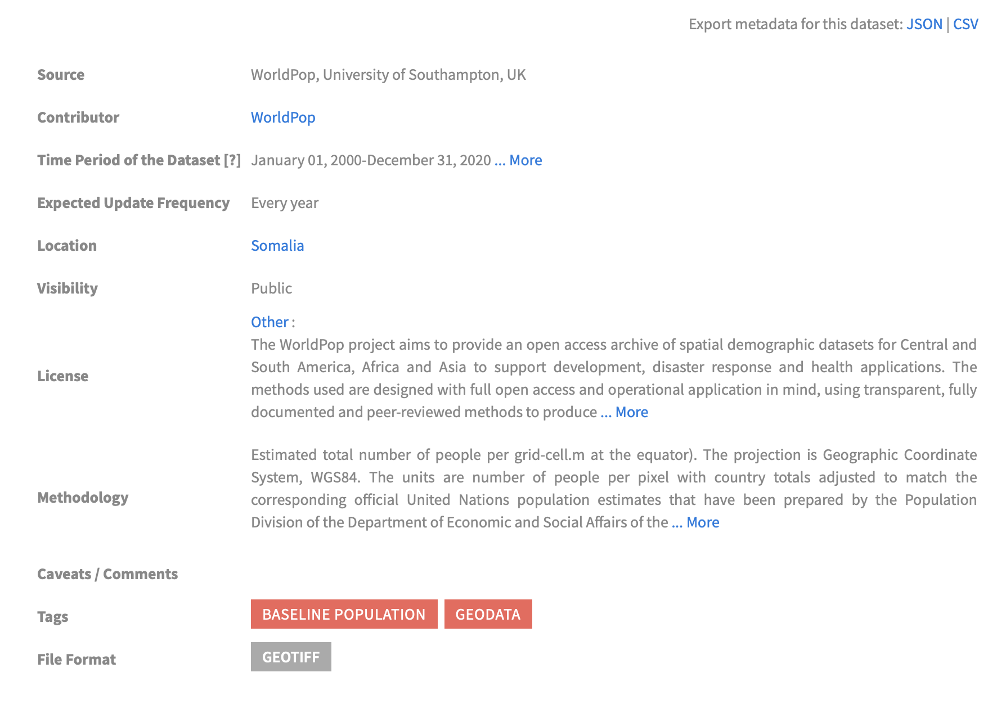Viewport: 1006px width, 704px height.
Task: Export metadata as JSON
Action: 924,24
